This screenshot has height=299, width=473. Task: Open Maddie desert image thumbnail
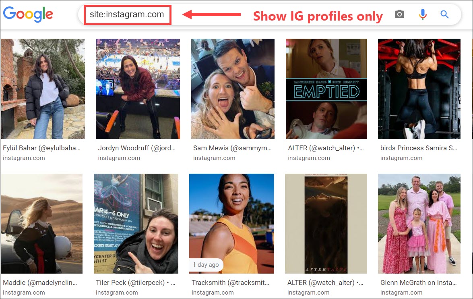[41, 224]
